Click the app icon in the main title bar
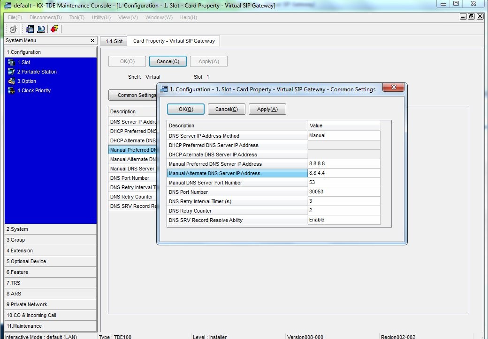This screenshot has width=488, height=339. point(8,5)
